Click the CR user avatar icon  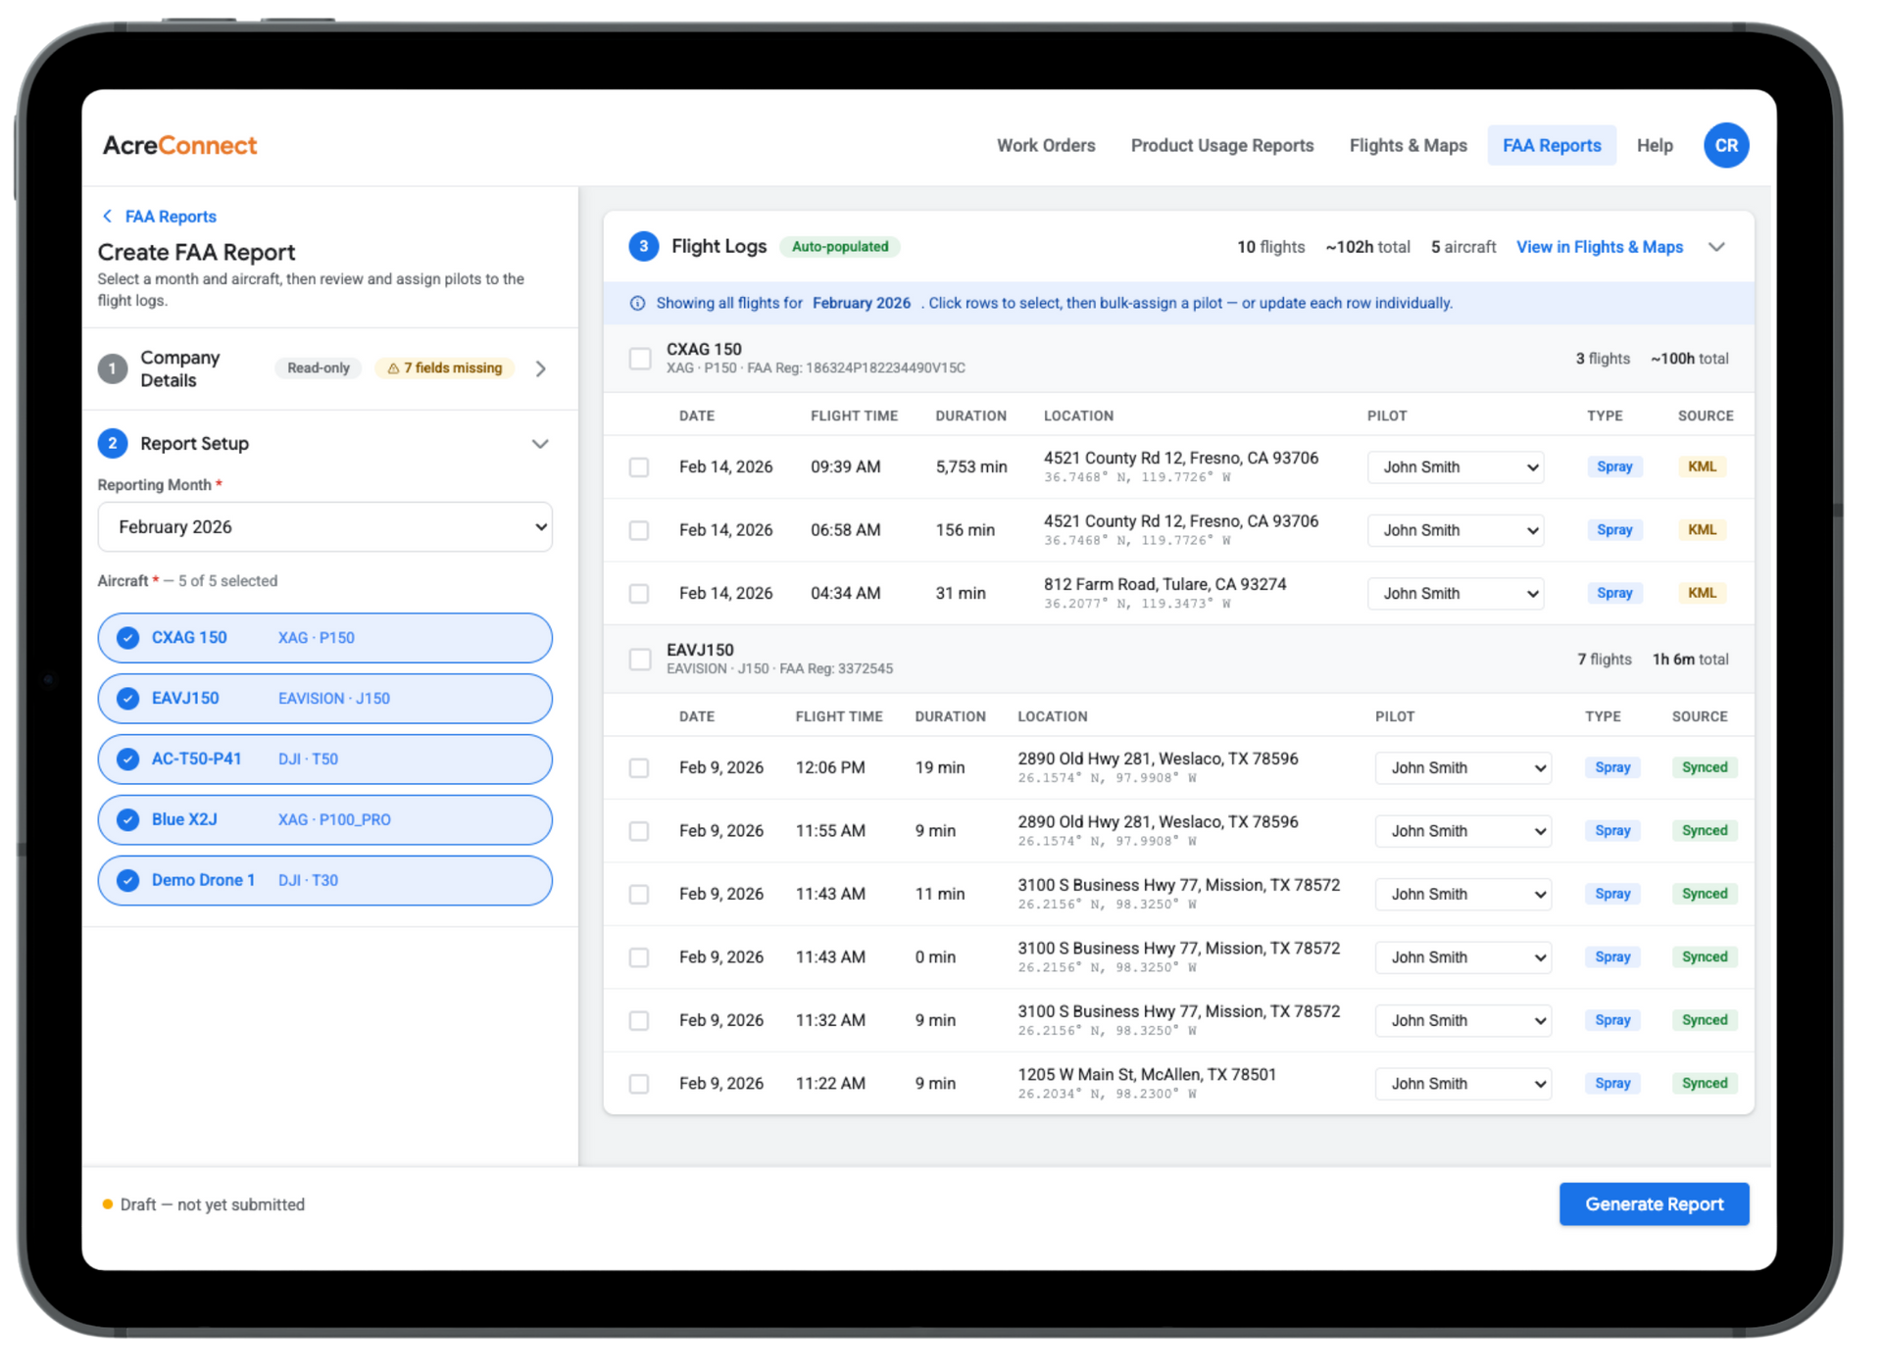coord(1725,145)
